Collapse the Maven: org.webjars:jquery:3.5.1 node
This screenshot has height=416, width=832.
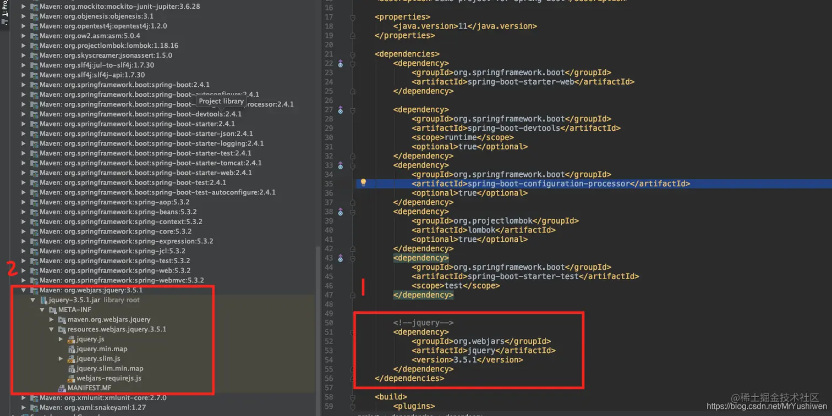24,290
